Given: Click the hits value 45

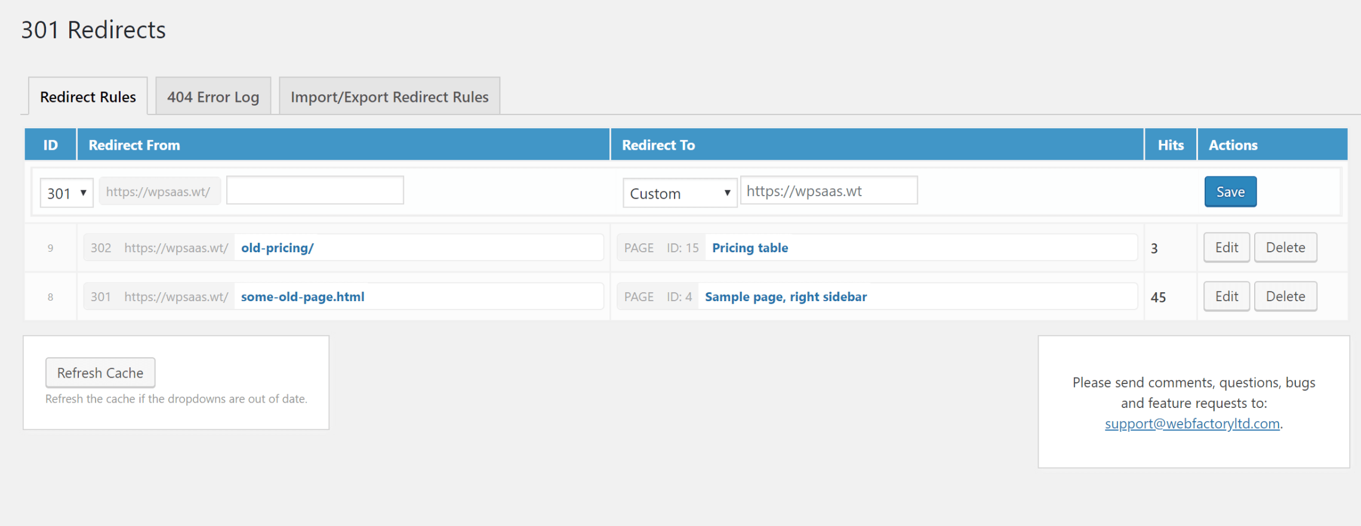Looking at the screenshot, I should click(x=1158, y=297).
